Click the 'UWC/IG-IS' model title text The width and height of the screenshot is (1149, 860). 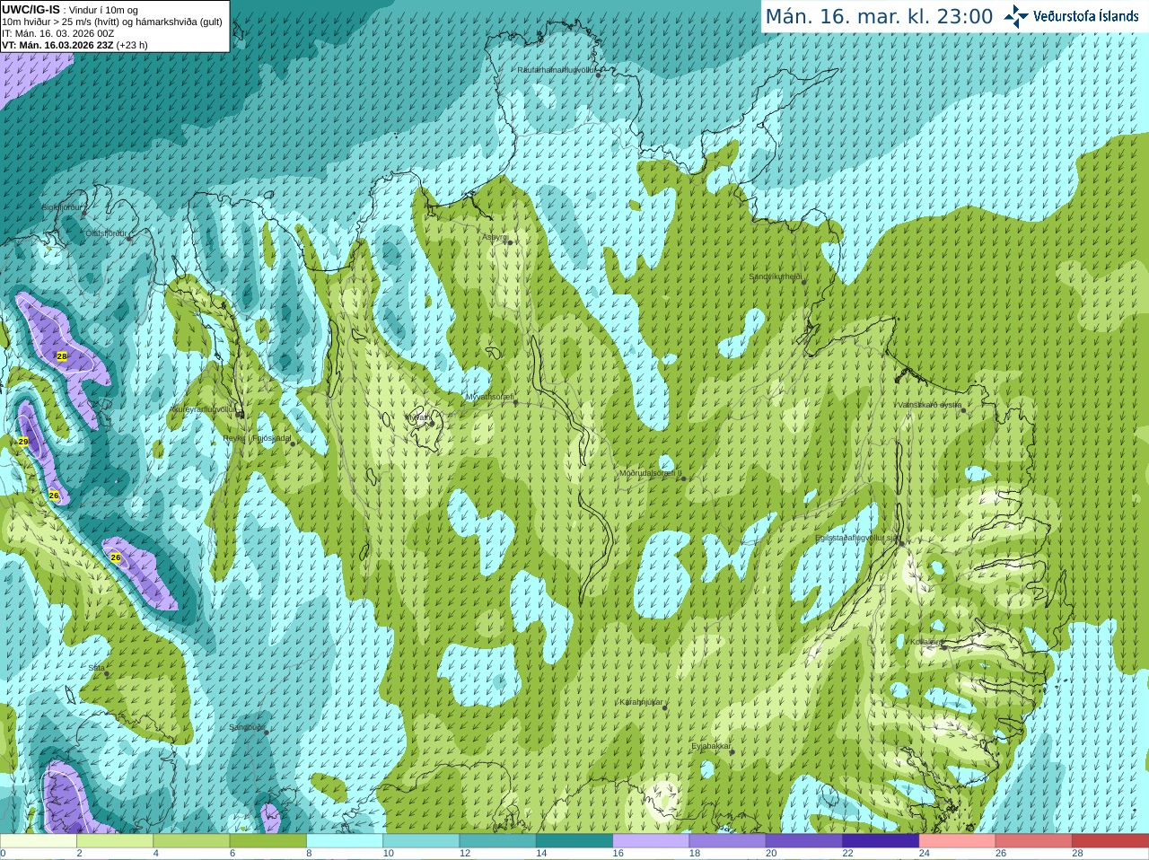(31, 10)
